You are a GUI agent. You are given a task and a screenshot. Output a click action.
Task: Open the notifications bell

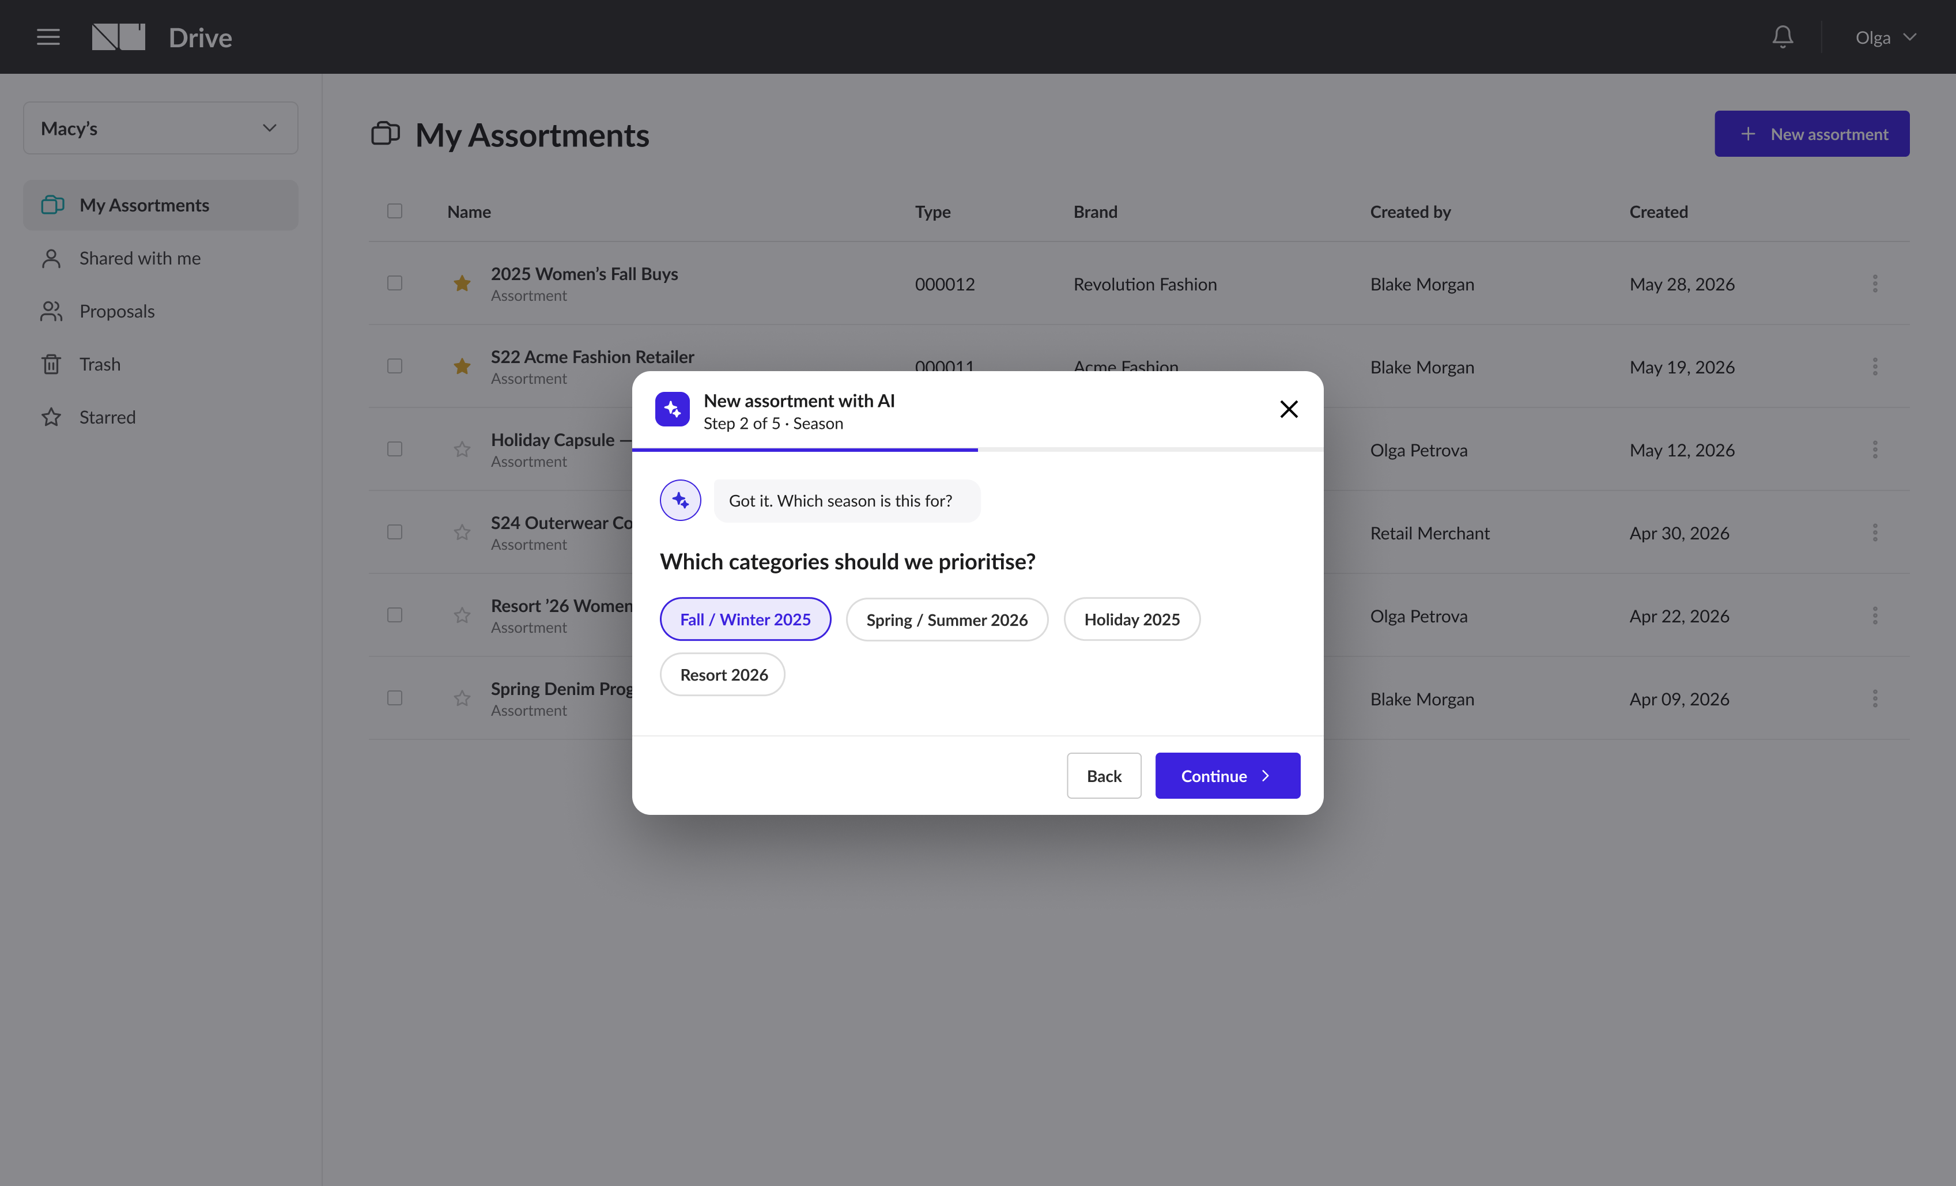click(1782, 37)
